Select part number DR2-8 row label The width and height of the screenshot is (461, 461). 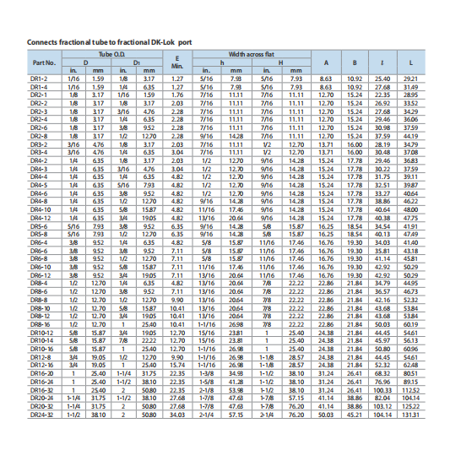pos(39,136)
